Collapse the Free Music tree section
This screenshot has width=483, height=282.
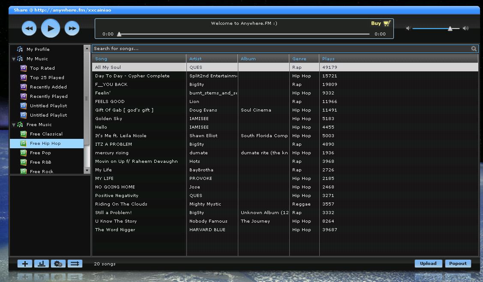[14, 125]
